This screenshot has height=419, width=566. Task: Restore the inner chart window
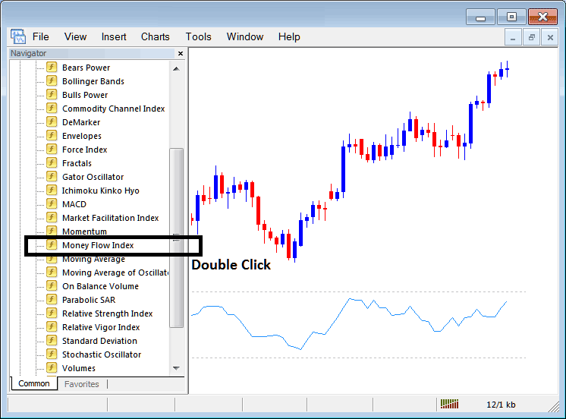click(531, 37)
